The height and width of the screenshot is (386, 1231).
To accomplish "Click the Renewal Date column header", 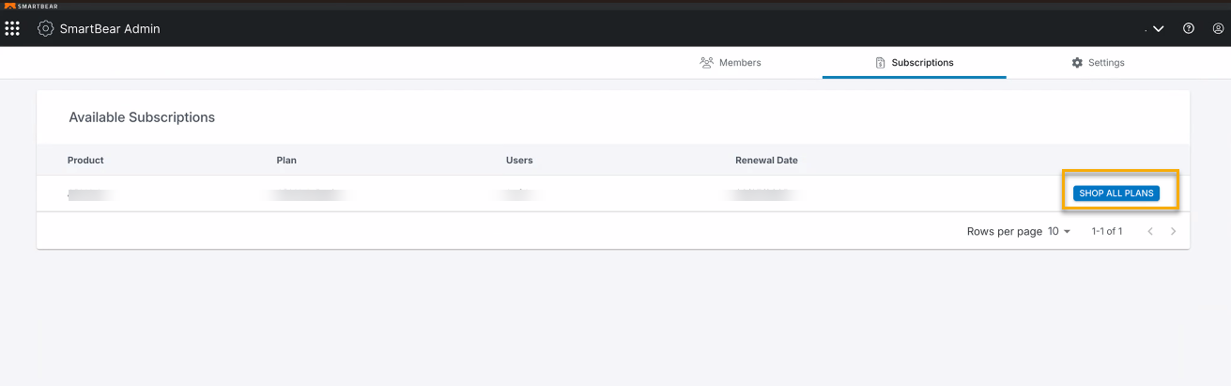I will tap(766, 161).
